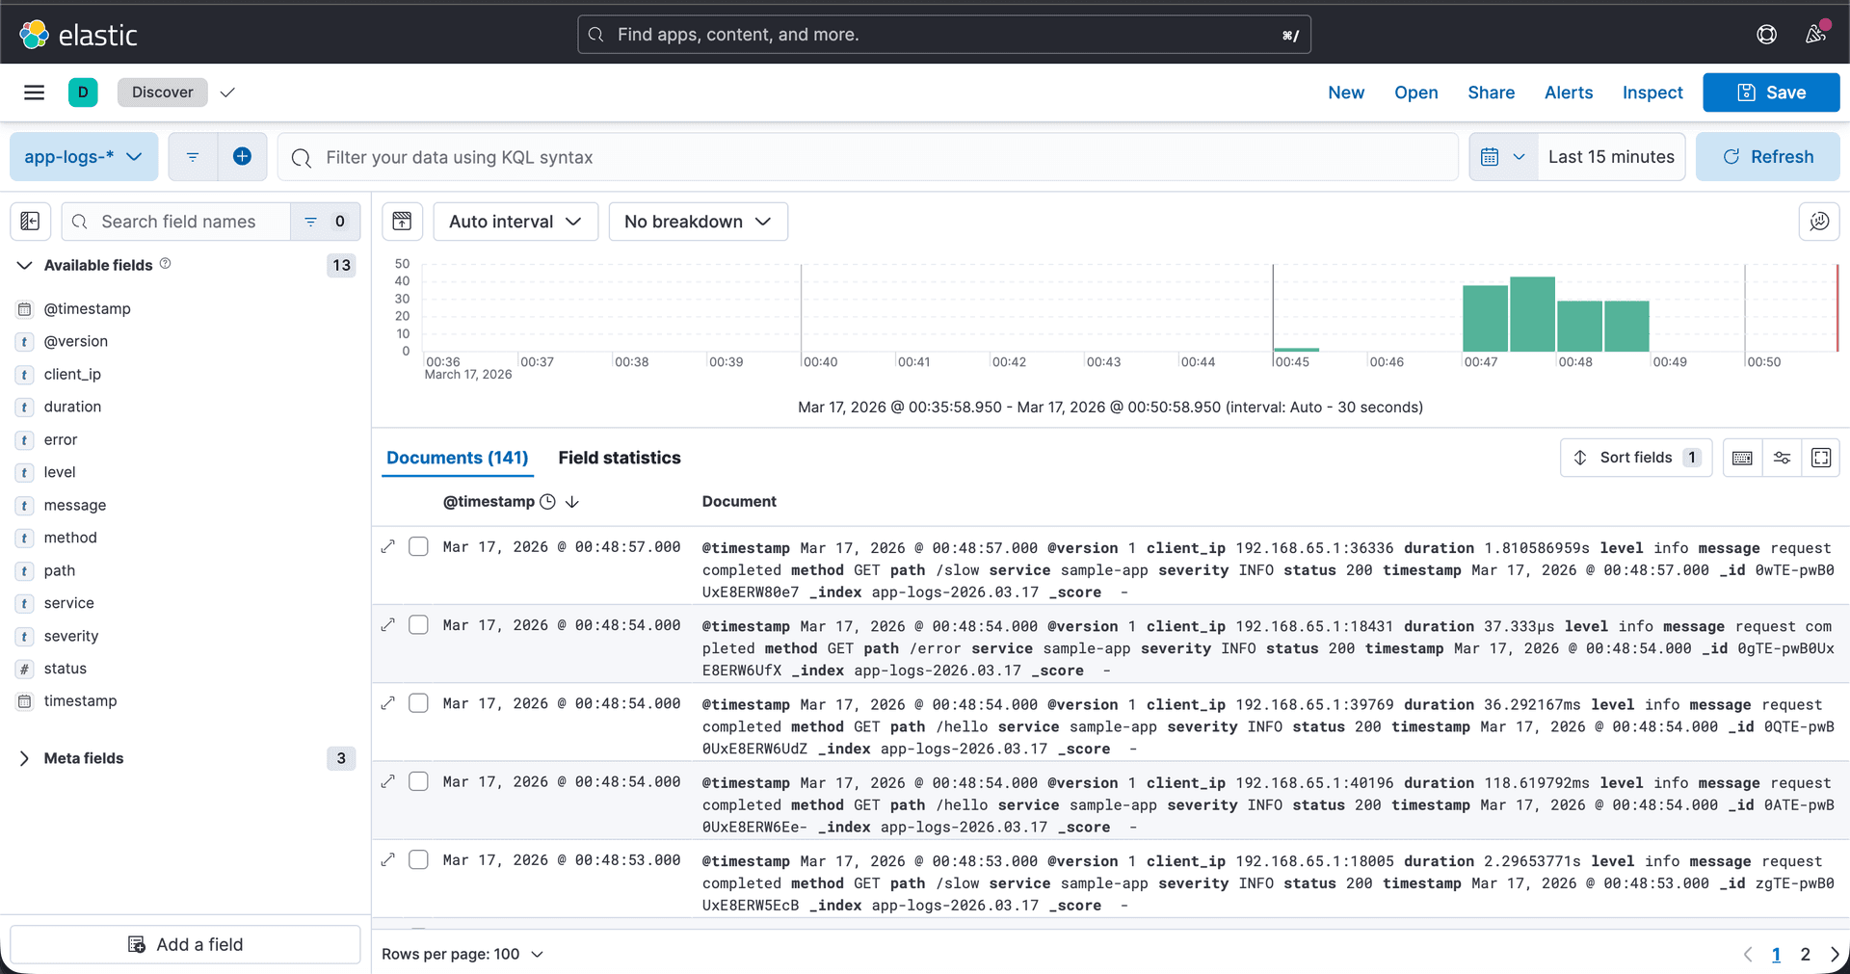Select the /error path document checkbox
This screenshot has width=1850, height=974.
coord(418,625)
